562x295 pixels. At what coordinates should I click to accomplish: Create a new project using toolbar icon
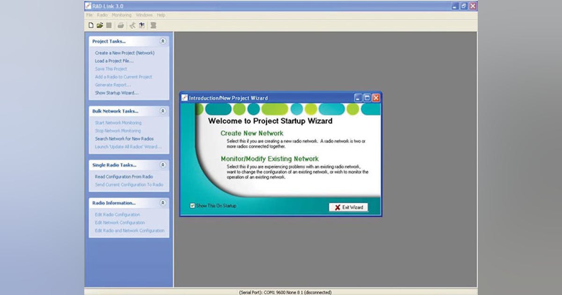coord(91,26)
